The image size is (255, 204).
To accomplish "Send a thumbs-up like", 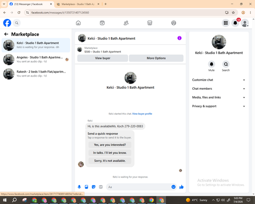I will click(x=182, y=187).
